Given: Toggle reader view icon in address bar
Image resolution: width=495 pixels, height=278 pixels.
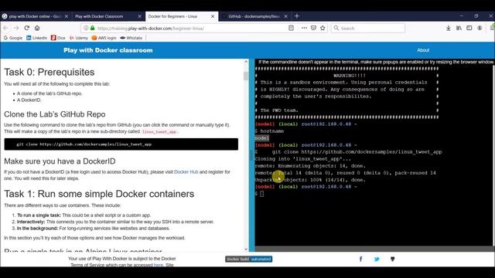Looking at the screenshot, I should (291, 28).
